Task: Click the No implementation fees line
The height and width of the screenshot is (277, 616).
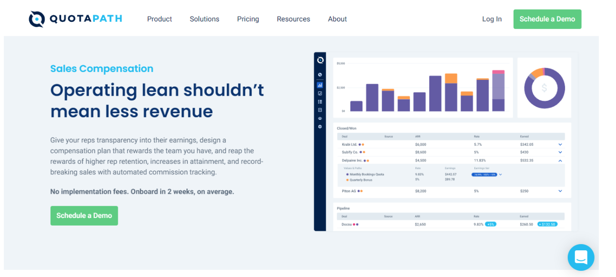Action: coord(142,192)
